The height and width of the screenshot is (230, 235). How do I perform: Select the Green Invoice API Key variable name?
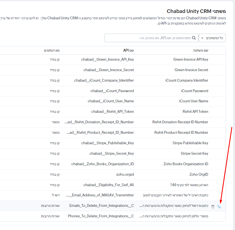coord(191,59)
